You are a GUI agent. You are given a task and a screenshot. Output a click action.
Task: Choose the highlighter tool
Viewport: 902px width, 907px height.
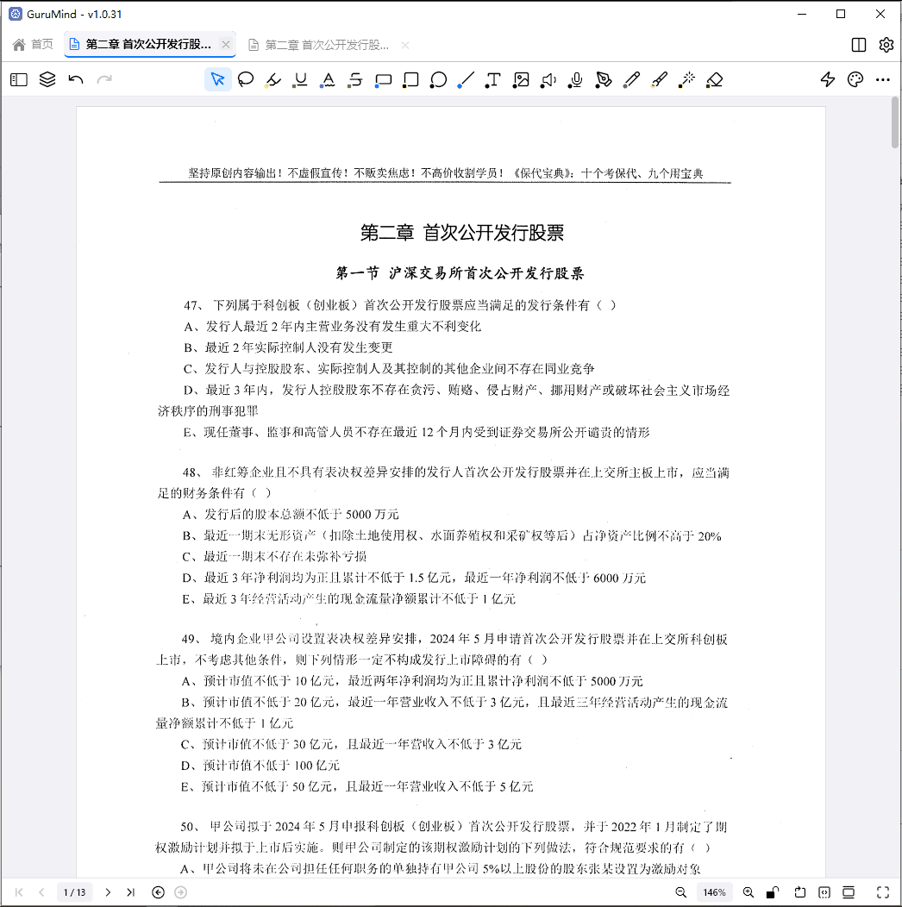(x=273, y=79)
